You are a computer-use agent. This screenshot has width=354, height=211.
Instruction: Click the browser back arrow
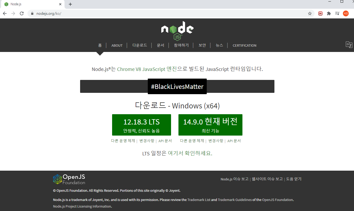pos(5,13)
